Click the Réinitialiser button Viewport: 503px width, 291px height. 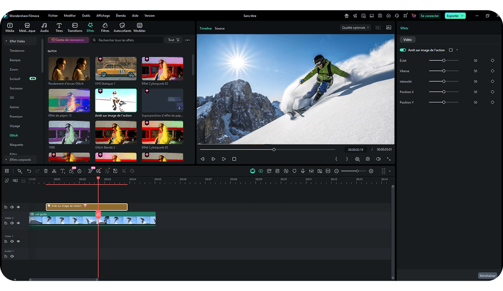[x=487, y=275]
